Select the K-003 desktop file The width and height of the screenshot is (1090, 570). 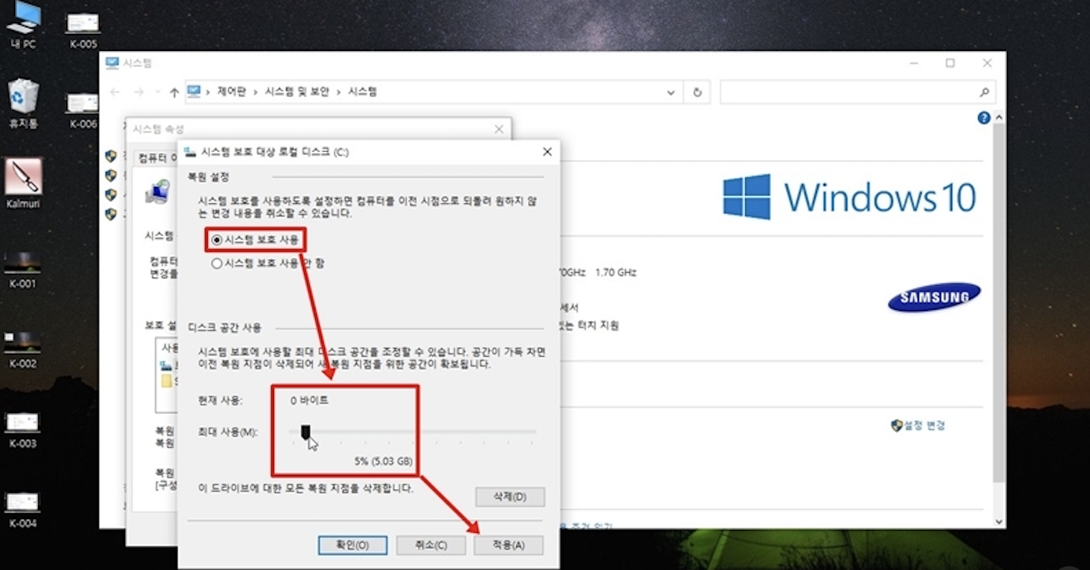pos(23,429)
